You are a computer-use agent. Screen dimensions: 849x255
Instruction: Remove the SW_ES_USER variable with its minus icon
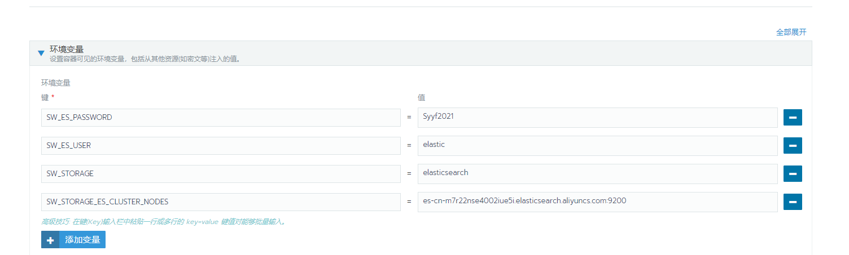click(x=793, y=146)
